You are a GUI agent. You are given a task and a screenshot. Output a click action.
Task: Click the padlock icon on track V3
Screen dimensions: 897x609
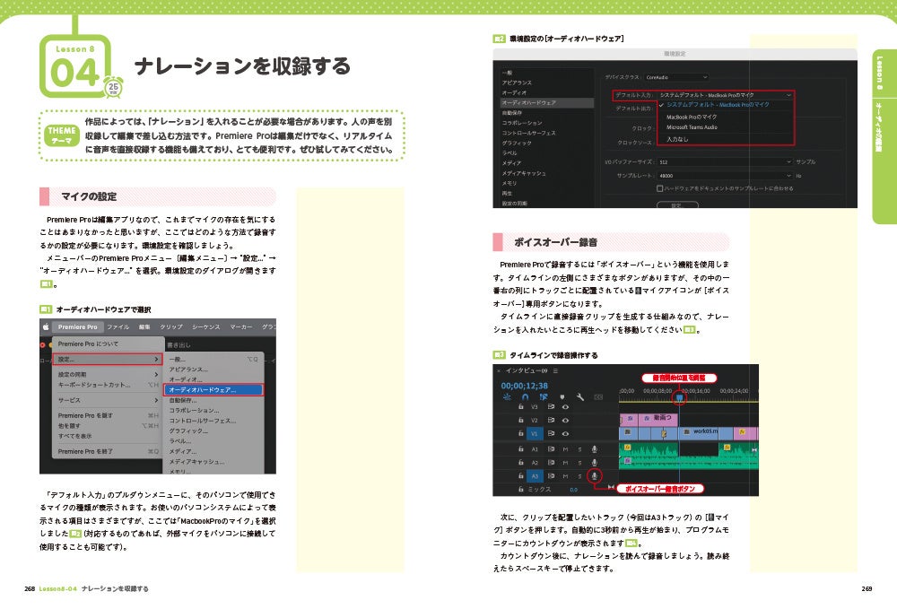(520, 406)
